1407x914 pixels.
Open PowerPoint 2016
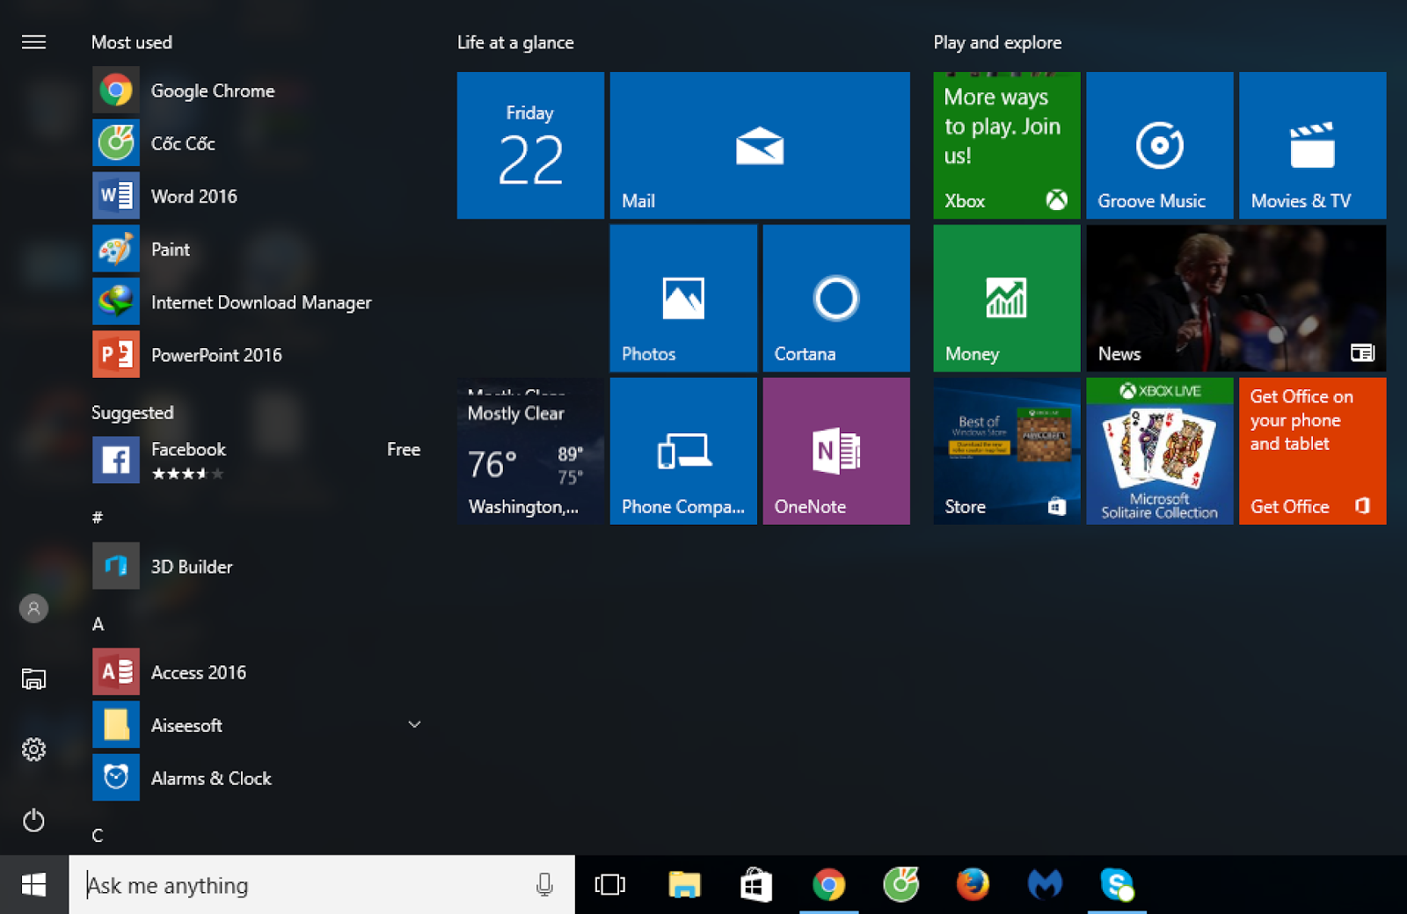(x=216, y=354)
